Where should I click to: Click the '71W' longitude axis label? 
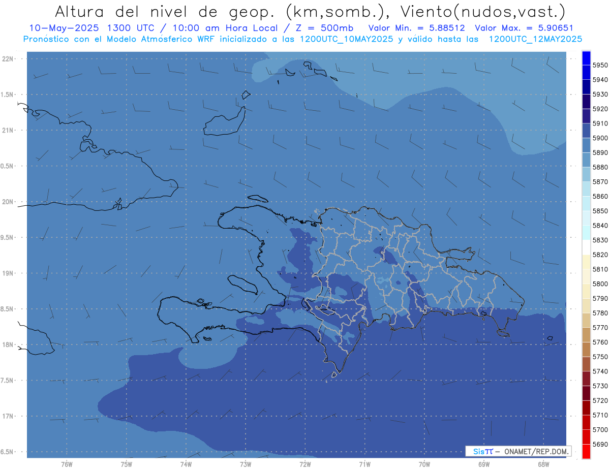(364, 464)
